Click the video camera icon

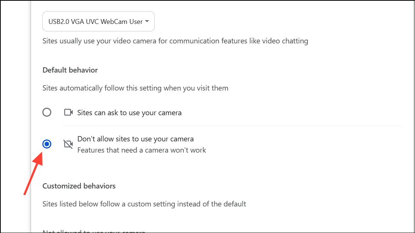[68, 112]
